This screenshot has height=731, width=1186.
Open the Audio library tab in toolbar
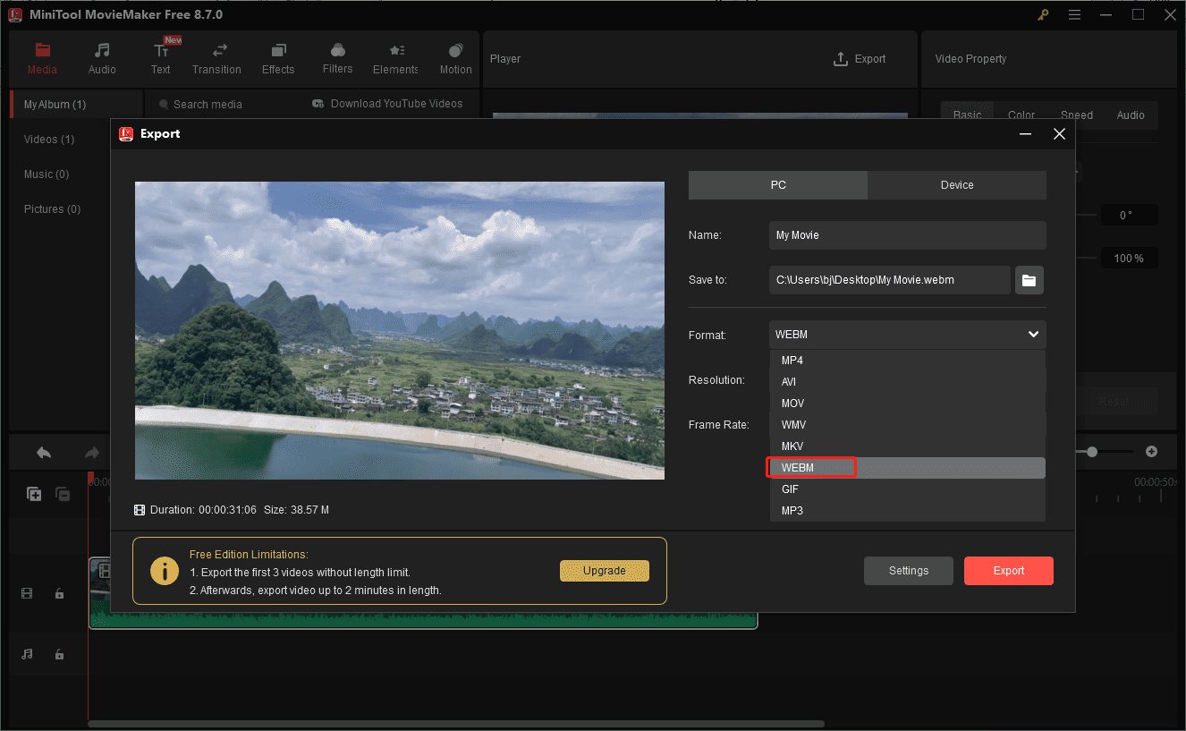[x=102, y=58]
